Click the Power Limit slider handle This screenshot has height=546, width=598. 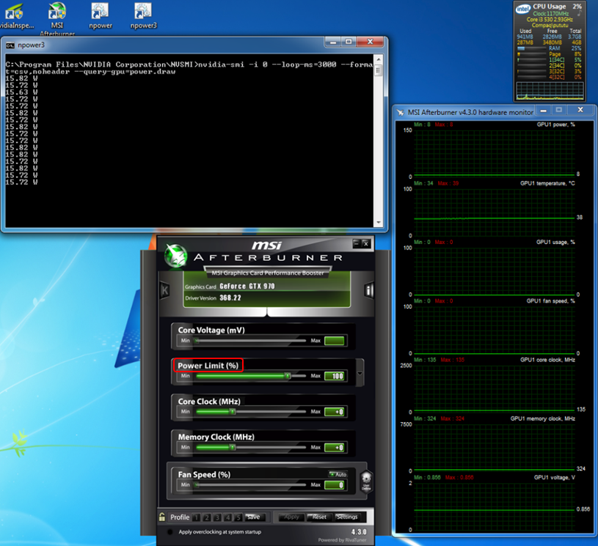click(288, 376)
